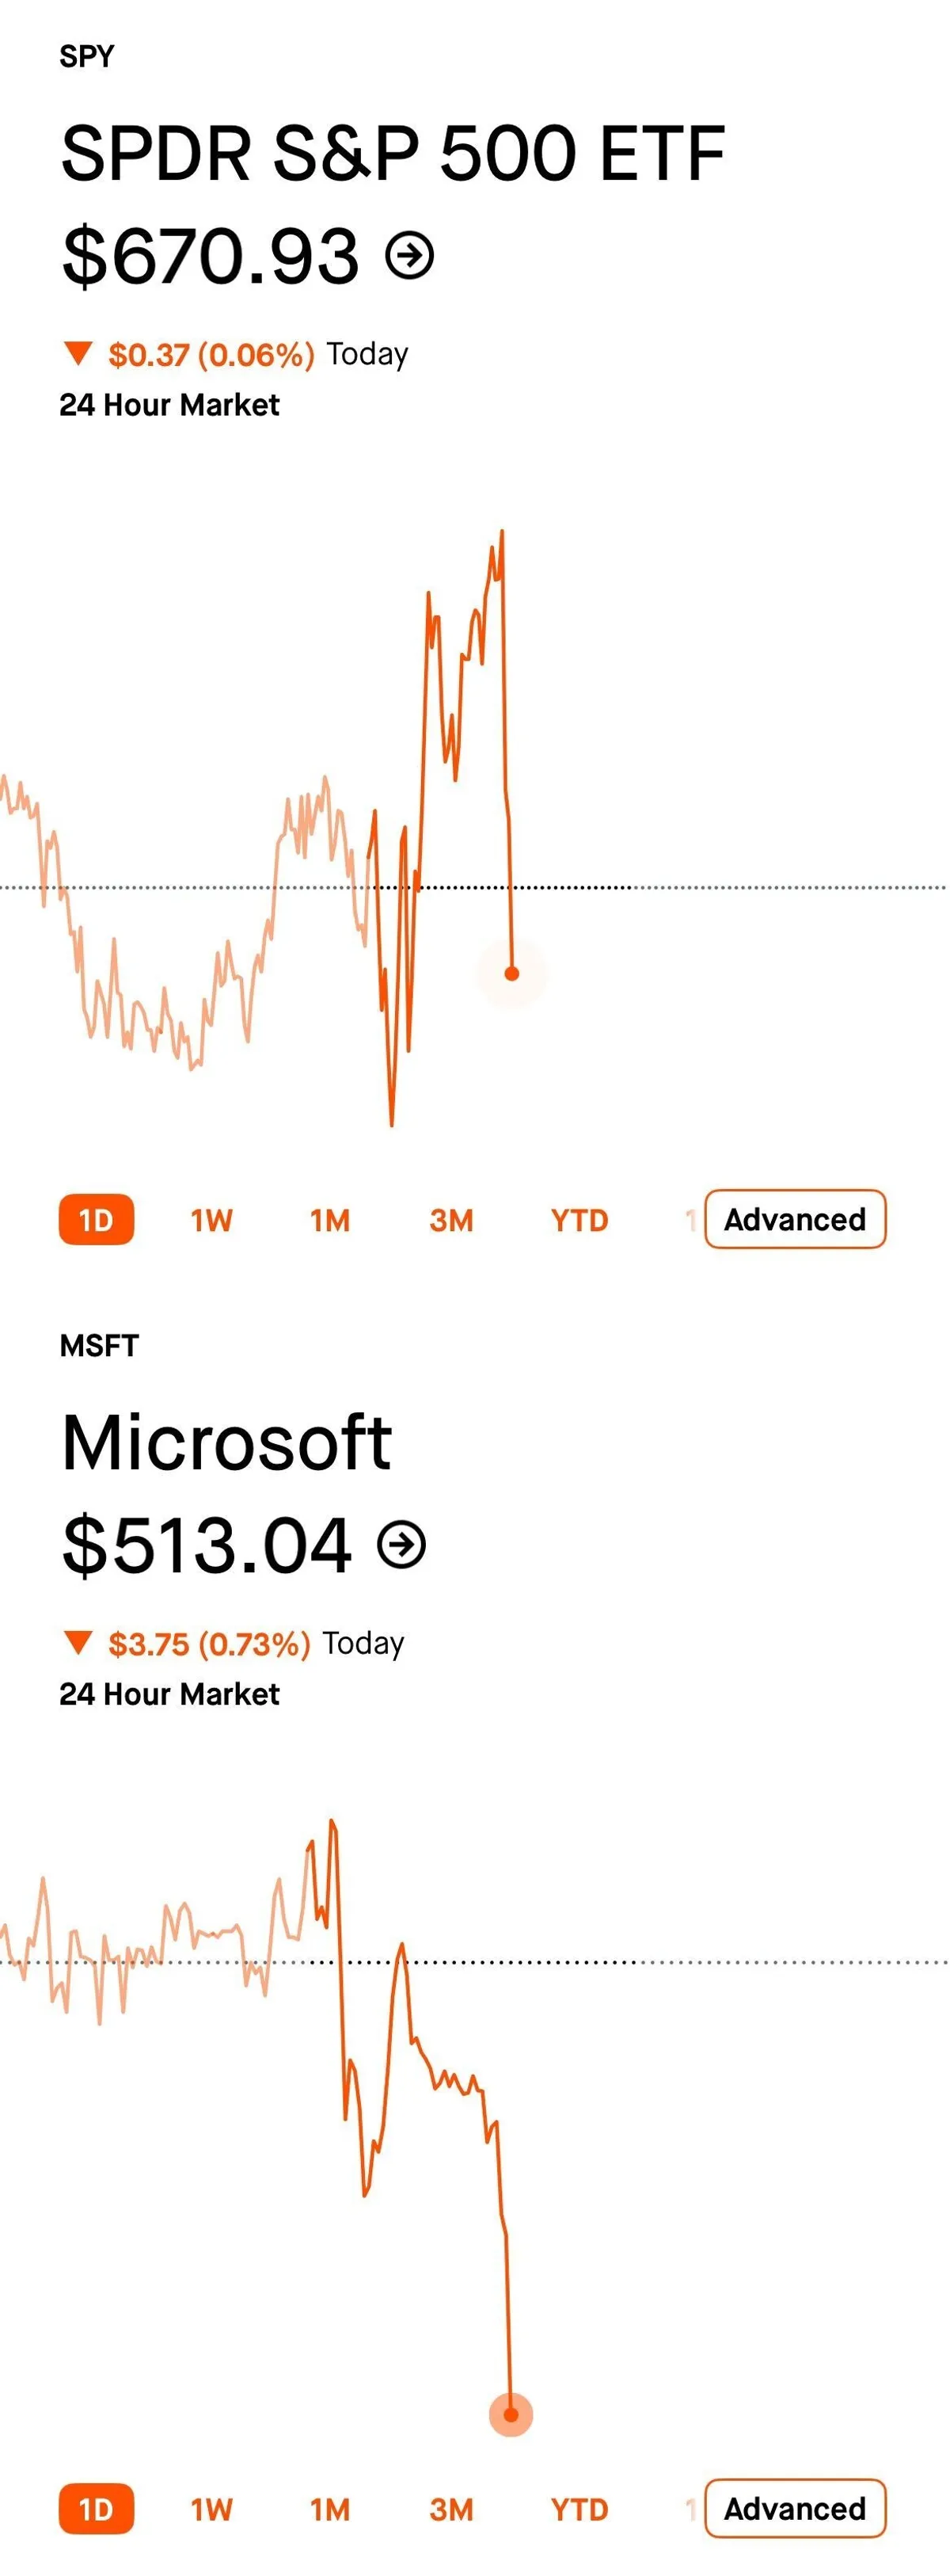Image resolution: width=950 pixels, height=2576 pixels.
Task: Select YTD range for SPY chart
Action: [x=579, y=1220]
